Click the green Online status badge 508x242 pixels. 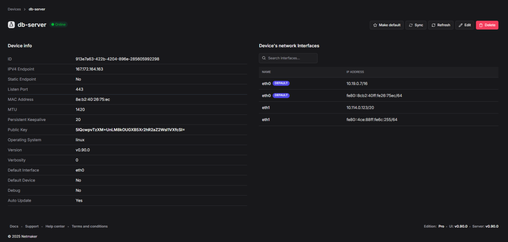click(x=59, y=24)
